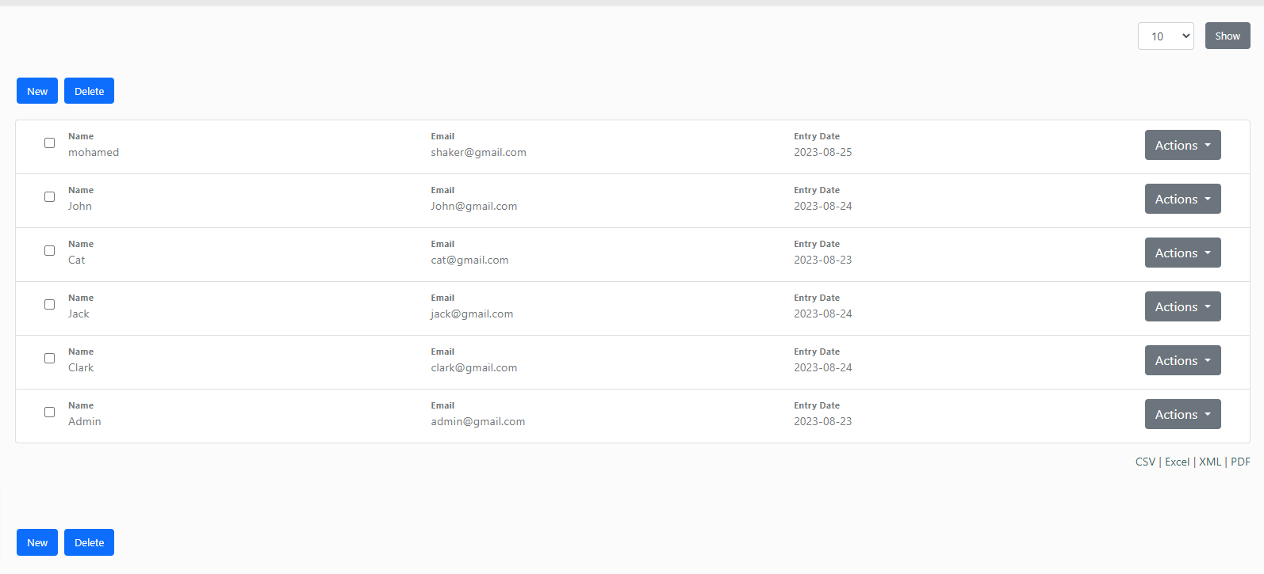
Task: Expand Actions menu for mohamed
Action: point(1182,146)
